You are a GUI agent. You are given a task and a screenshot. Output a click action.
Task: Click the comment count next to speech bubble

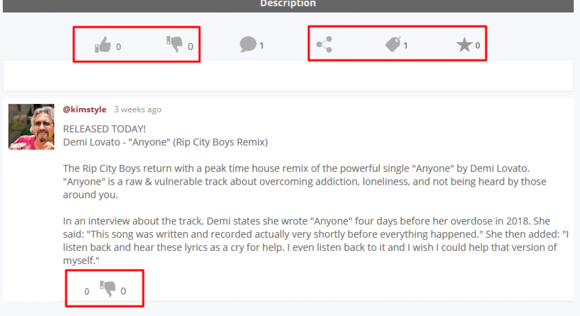[x=261, y=45]
